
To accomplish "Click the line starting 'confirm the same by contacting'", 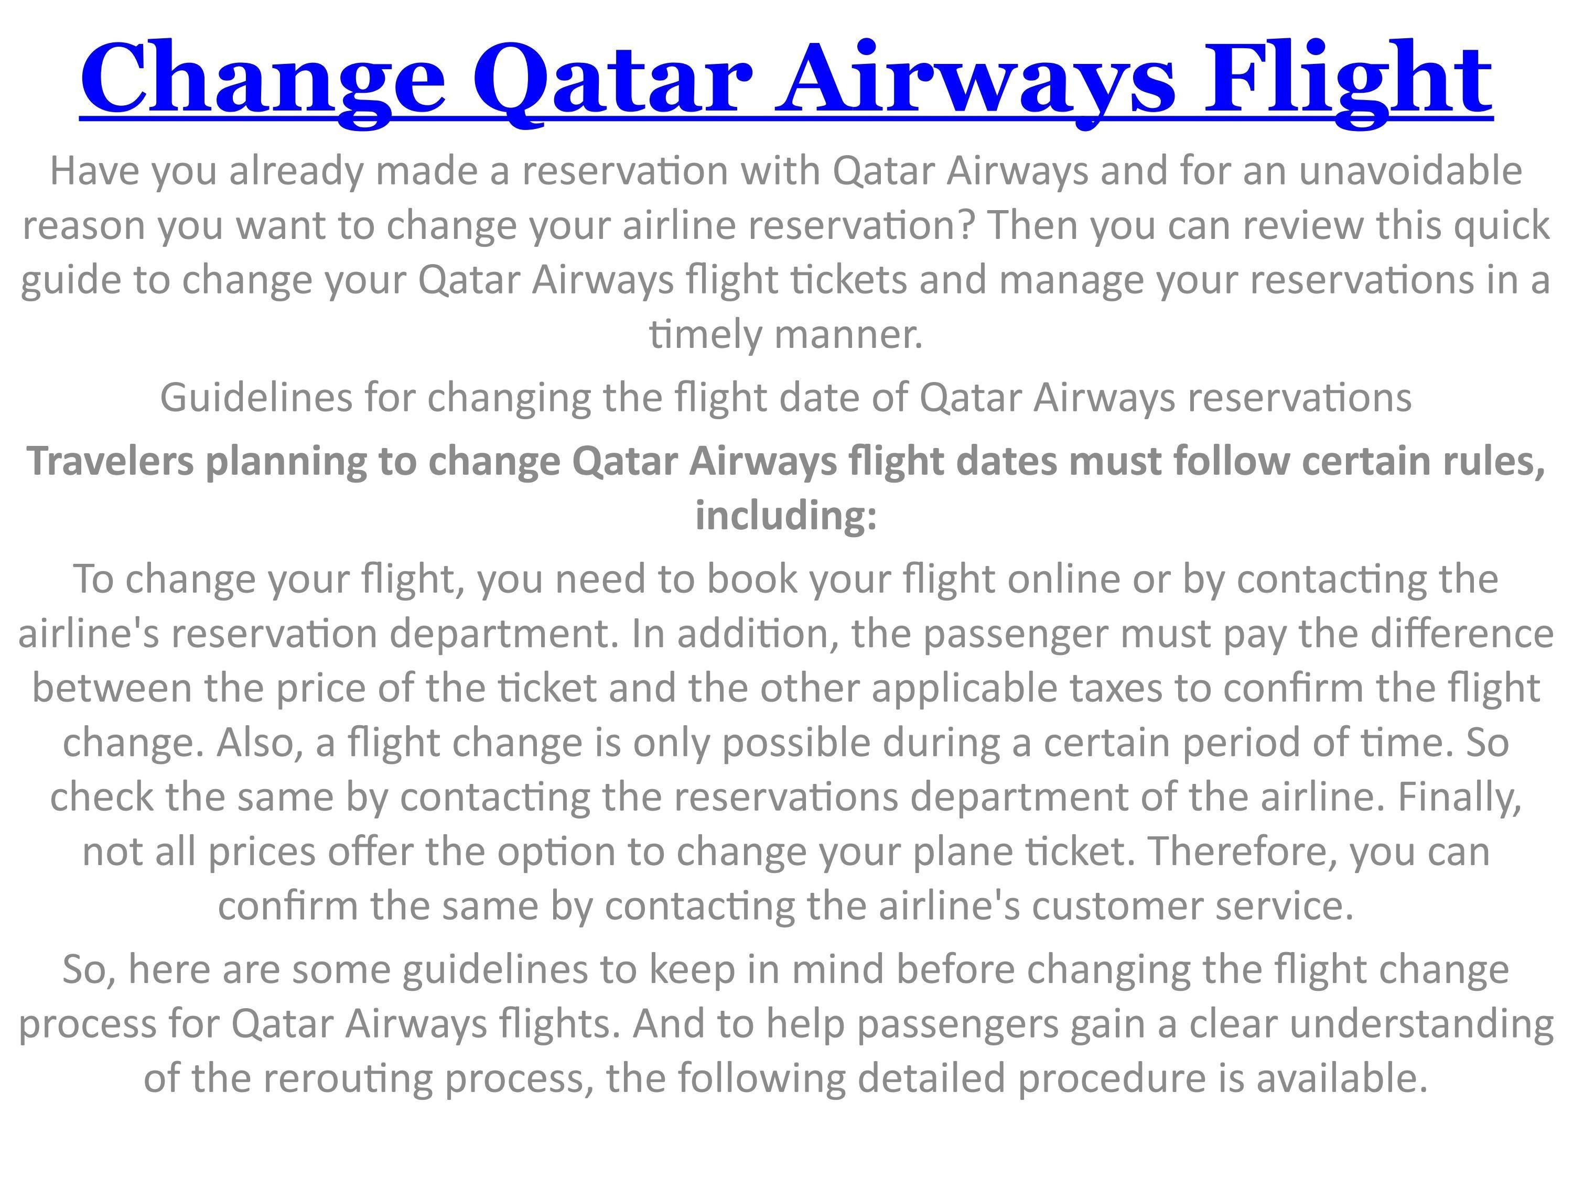I will (x=785, y=905).
